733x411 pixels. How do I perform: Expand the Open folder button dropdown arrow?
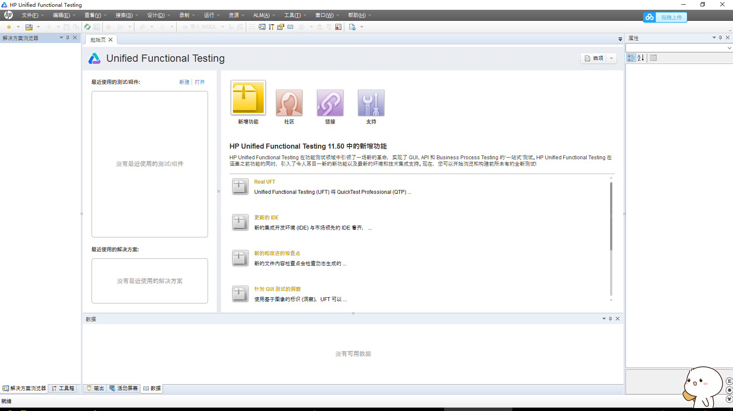click(38, 27)
